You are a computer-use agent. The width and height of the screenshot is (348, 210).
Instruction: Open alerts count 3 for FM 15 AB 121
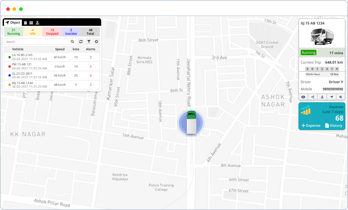click(90, 66)
